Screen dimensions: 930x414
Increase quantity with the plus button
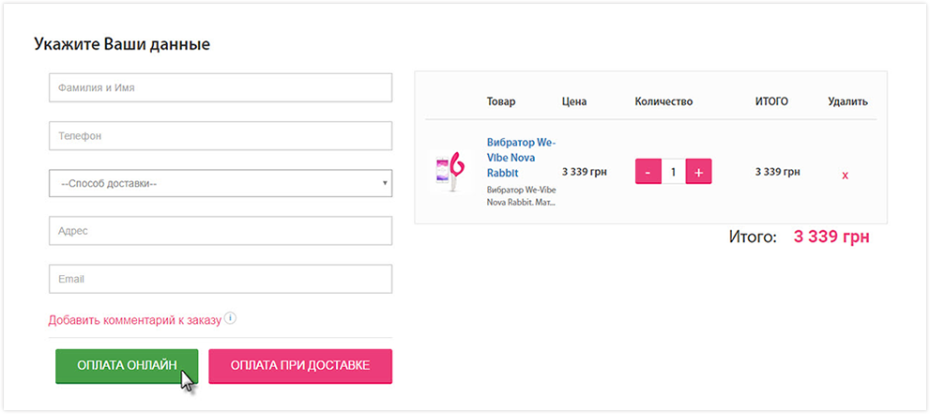698,173
